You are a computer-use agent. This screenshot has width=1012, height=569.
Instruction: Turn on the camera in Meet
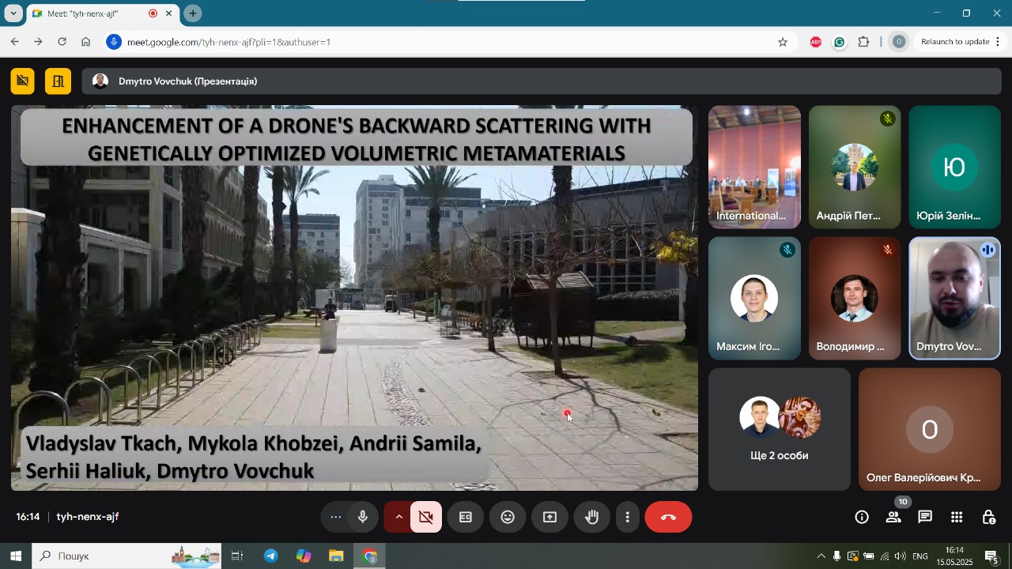426,517
